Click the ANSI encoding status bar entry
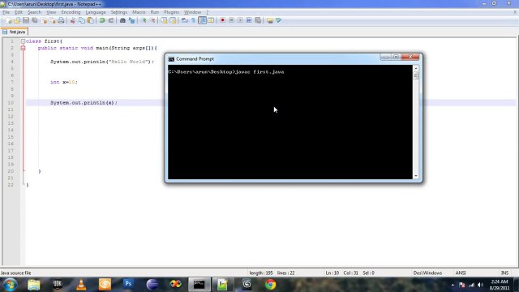The height and width of the screenshot is (292, 519). point(461,273)
